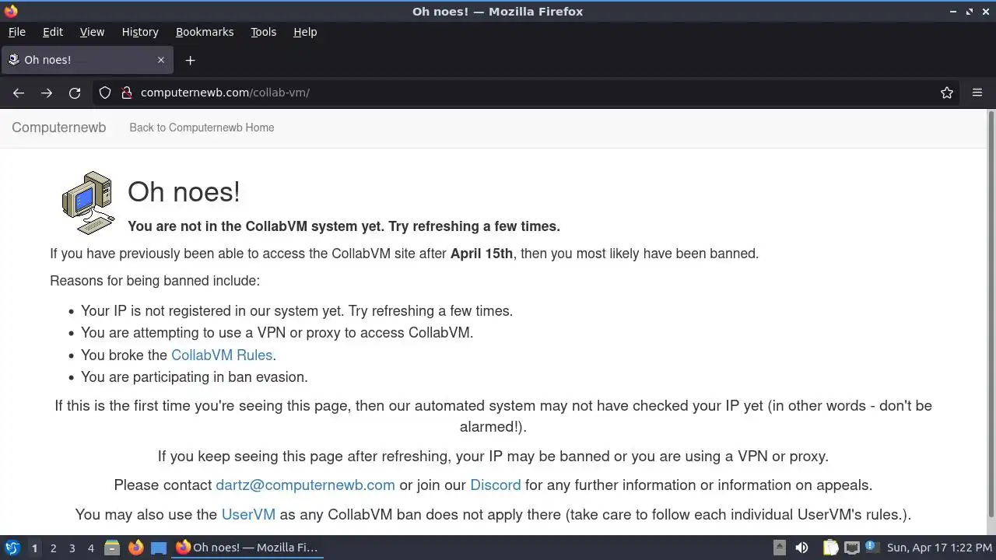The height and width of the screenshot is (560, 996).
Task: View site security padlock information
Action: (x=127, y=93)
